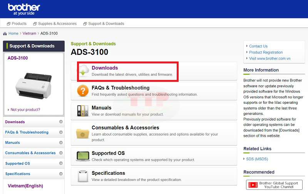Click the Brother logo in header
The height and width of the screenshot is (194, 308).
coord(24,8)
